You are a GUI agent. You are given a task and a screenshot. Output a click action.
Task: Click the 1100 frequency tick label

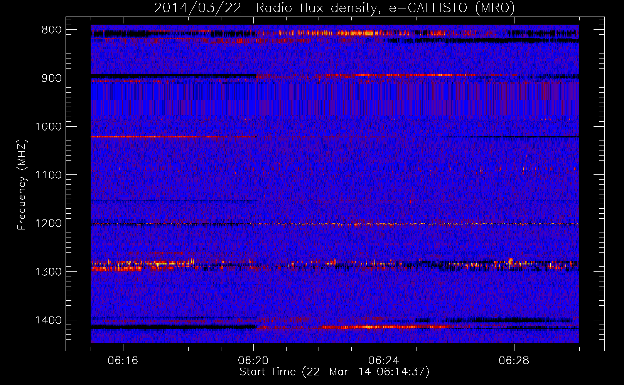click(48, 175)
